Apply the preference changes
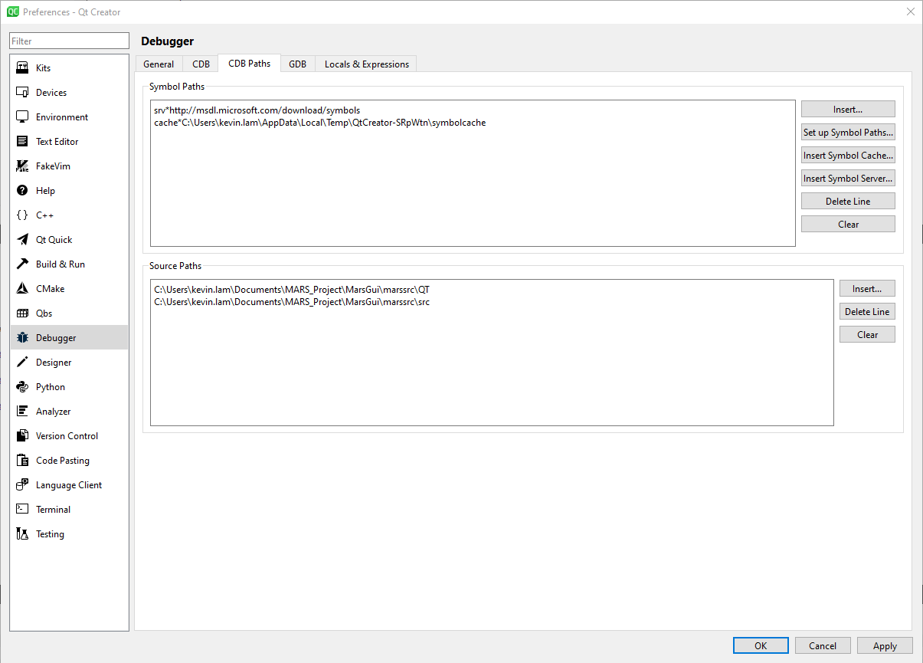This screenshot has height=663, width=923. (885, 645)
